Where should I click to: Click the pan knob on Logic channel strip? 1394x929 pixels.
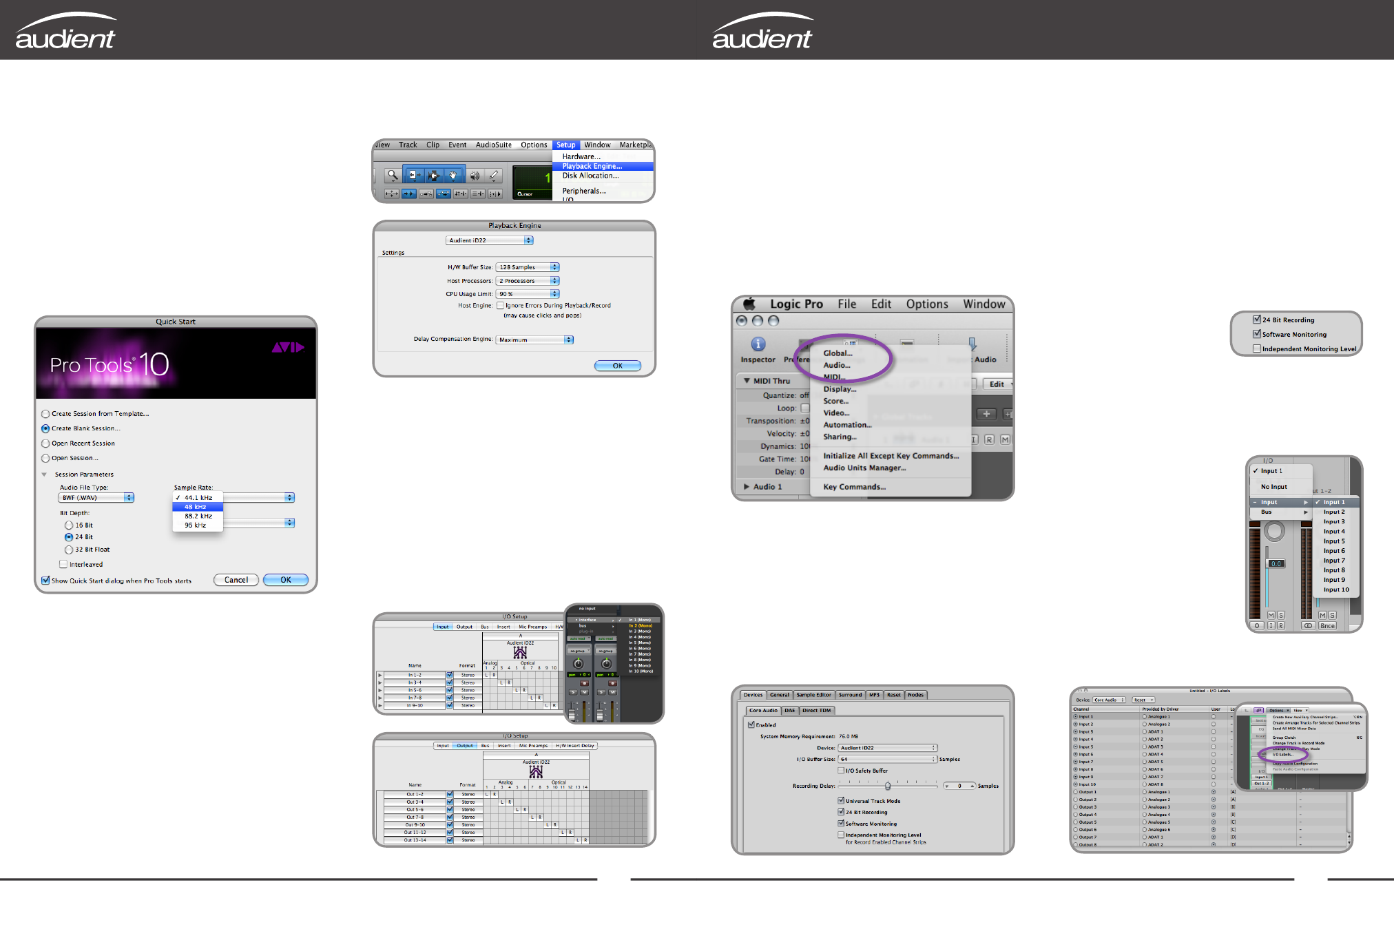pos(1275,531)
